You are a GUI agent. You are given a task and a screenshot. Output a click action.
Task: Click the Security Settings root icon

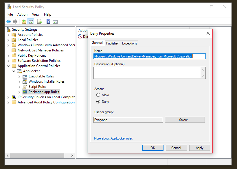(8, 29)
